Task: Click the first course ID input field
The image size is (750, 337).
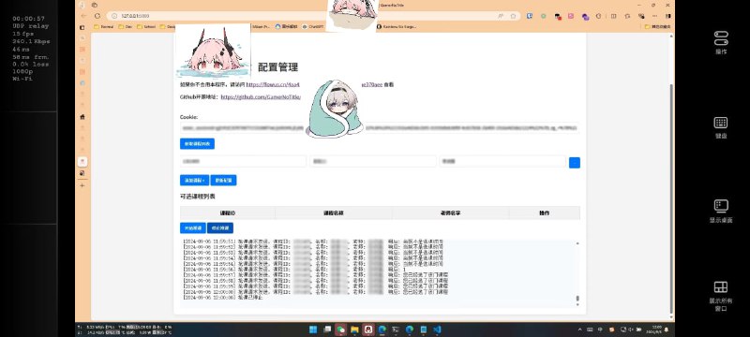Action: point(243,161)
